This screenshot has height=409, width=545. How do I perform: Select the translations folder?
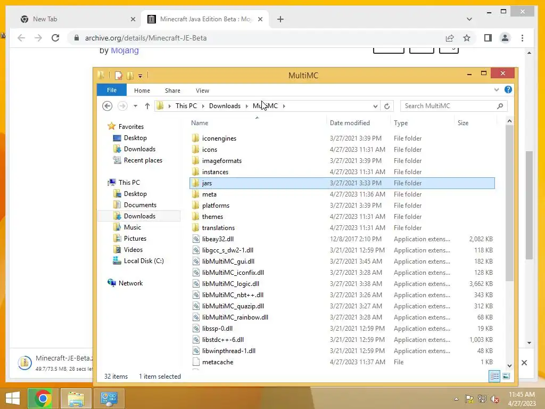pyautogui.click(x=342, y=228)
